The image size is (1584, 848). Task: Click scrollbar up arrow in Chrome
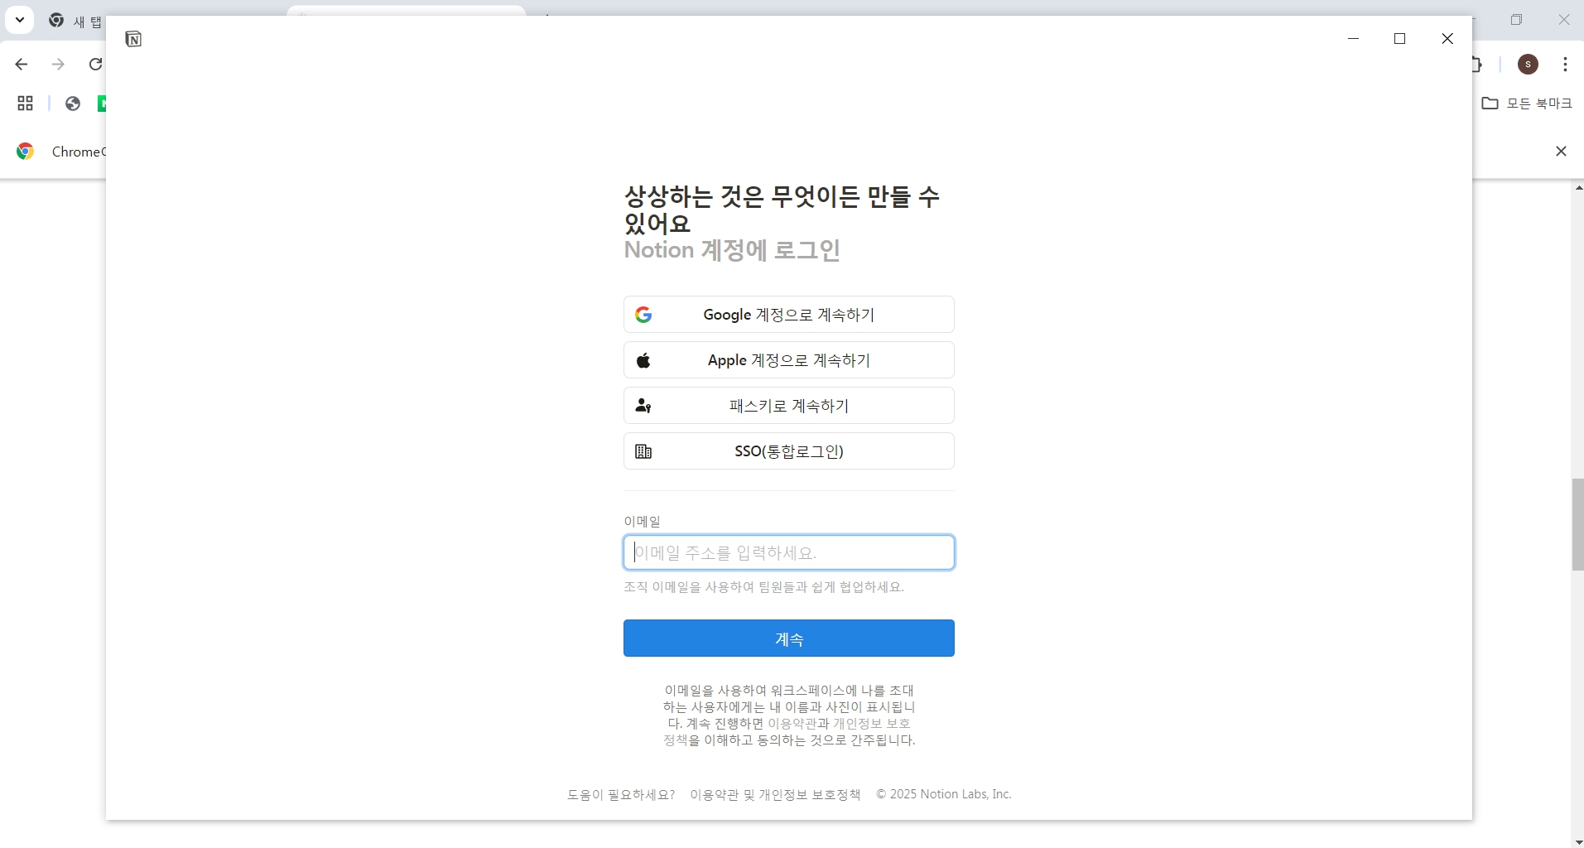[1578, 188]
